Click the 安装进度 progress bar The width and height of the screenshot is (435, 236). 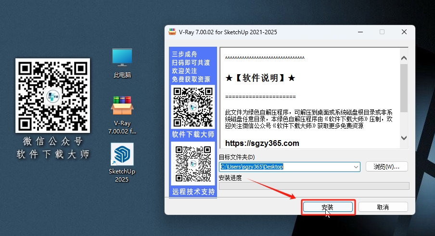coord(314,186)
